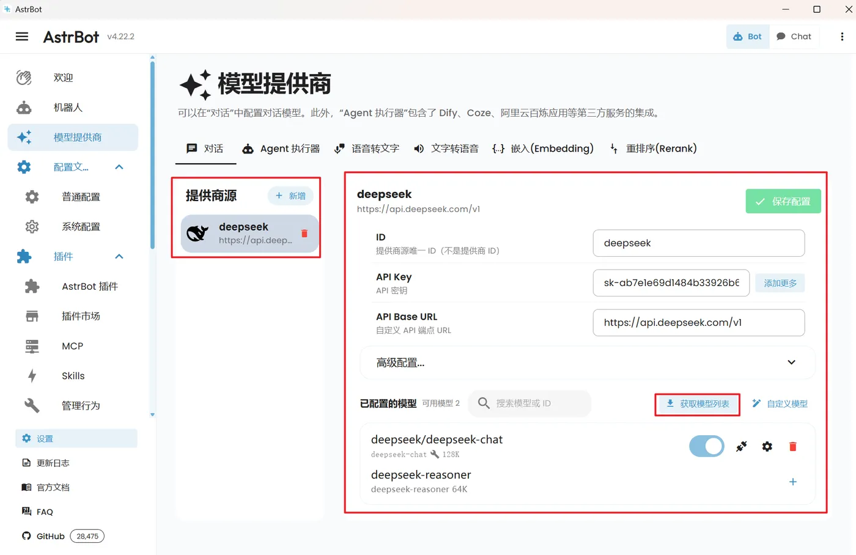Select the Agent 执行器 tab
The width and height of the screenshot is (856, 555).
(x=281, y=149)
